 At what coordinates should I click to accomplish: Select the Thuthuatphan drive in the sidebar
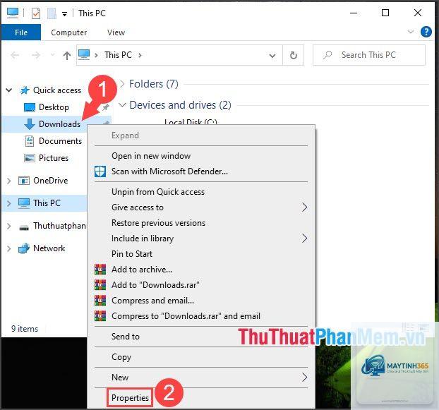(x=59, y=226)
